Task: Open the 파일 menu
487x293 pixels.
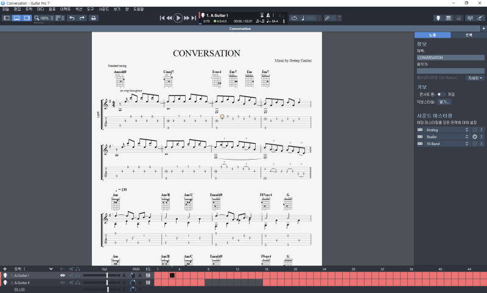Action: coord(5,9)
